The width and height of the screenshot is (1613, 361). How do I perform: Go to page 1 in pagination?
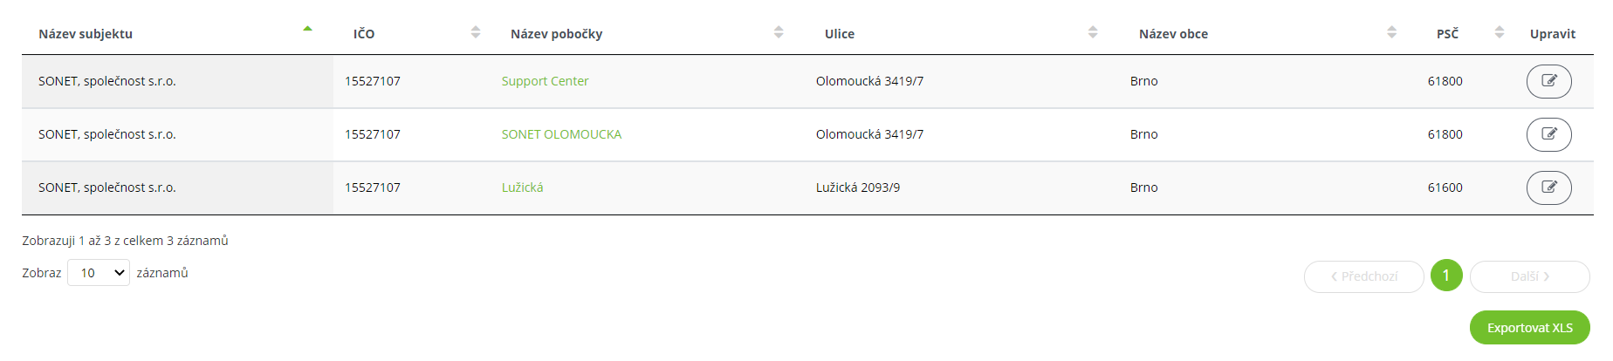[1446, 276]
